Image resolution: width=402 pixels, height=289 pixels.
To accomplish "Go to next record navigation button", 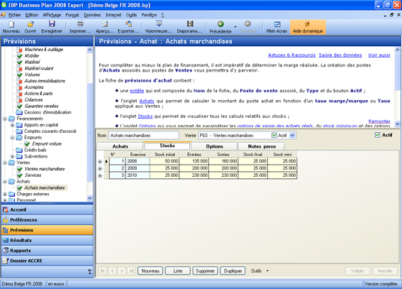I will click(122, 271).
